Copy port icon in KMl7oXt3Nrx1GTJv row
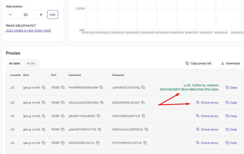244x154 pixels. pyautogui.click(x=63, y=143)
